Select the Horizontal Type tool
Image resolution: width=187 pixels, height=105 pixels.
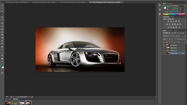coord(2,50)
